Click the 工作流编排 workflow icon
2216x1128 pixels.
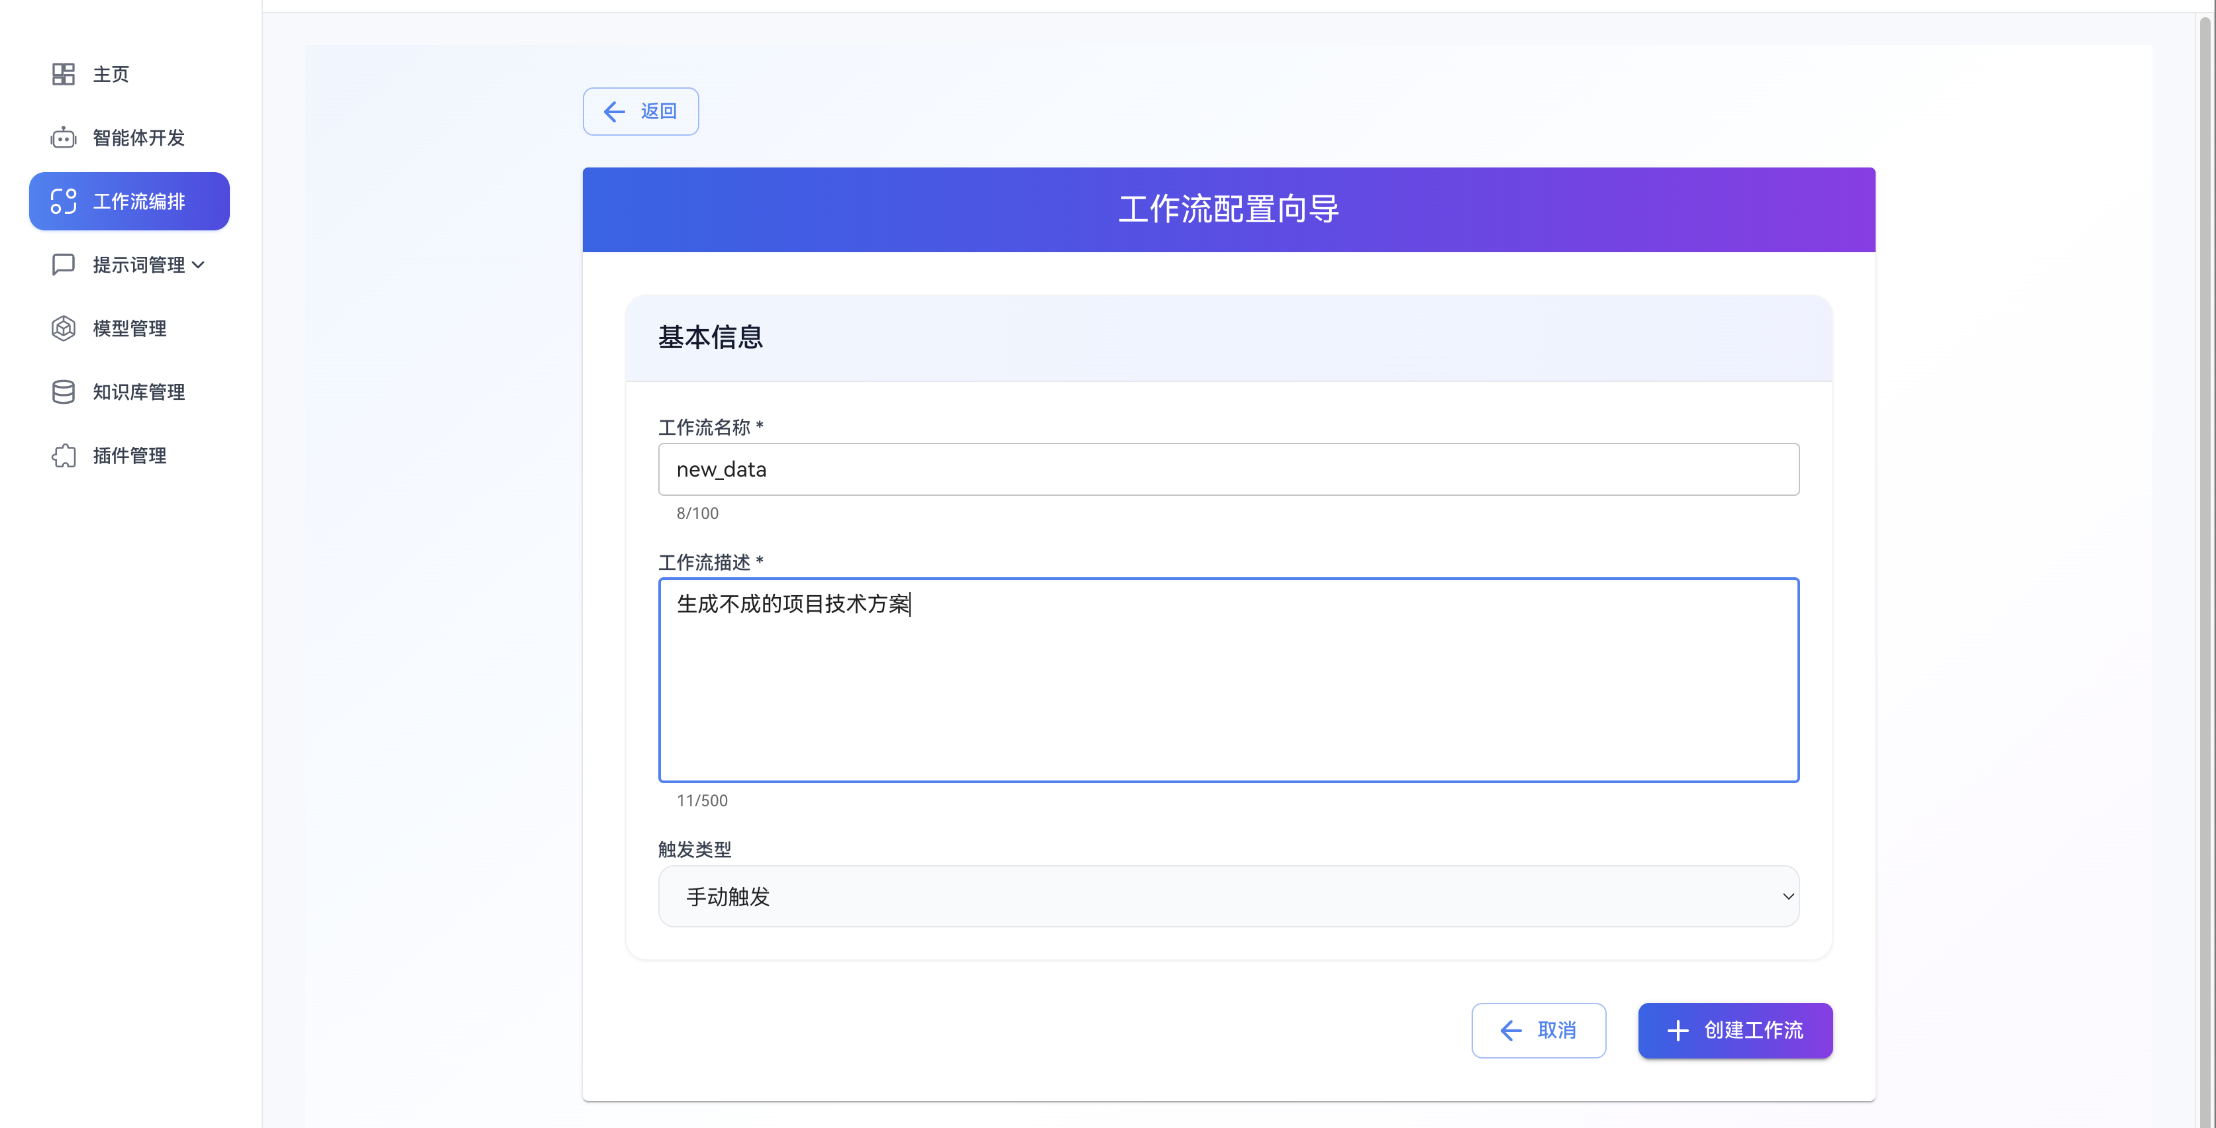point(63,201)
